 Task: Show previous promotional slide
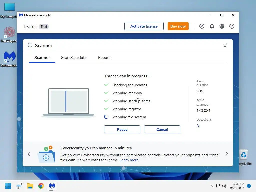(x=29, y=154)
